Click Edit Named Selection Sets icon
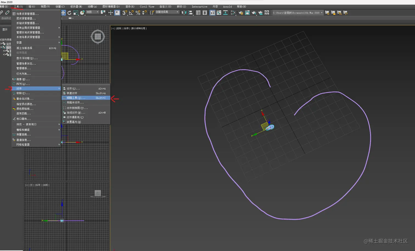Viewport: 415px width, 251px height. tap(152, 13)
